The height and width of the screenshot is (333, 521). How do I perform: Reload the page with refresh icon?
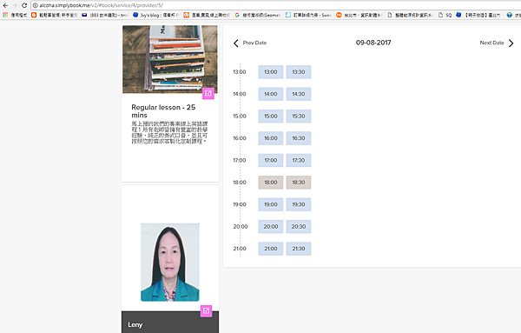(24, 5)
